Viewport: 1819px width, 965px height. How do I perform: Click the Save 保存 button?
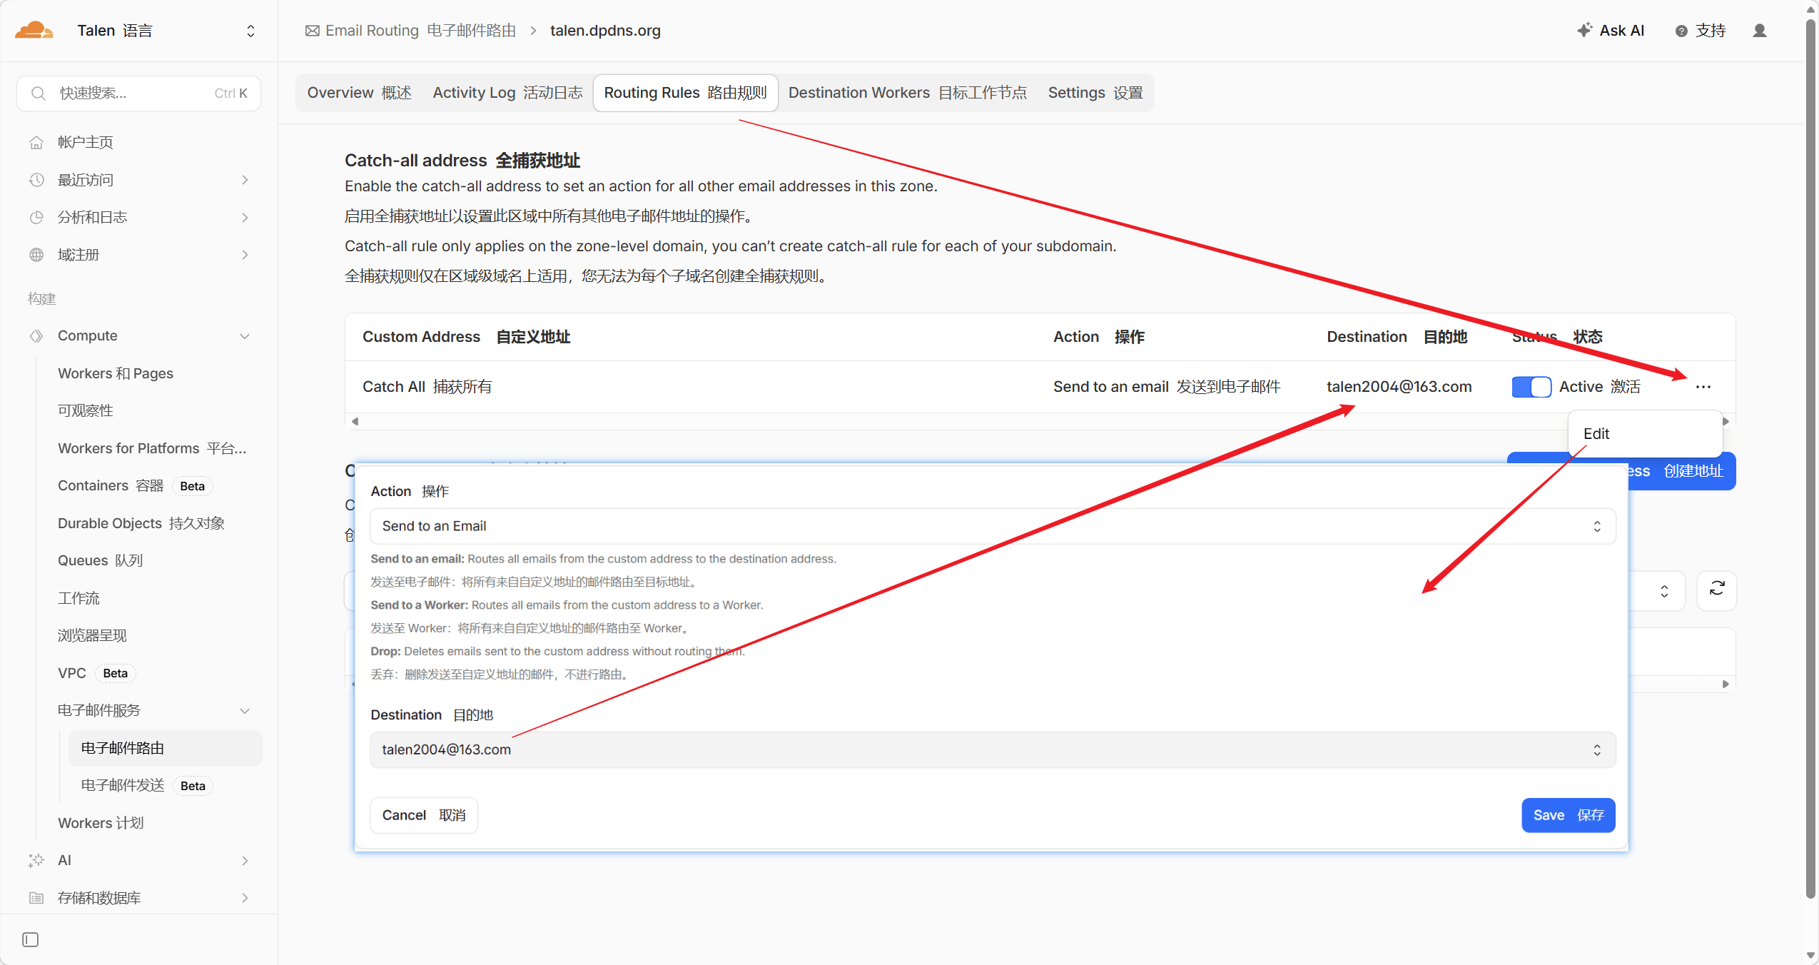click(1568, 815)
